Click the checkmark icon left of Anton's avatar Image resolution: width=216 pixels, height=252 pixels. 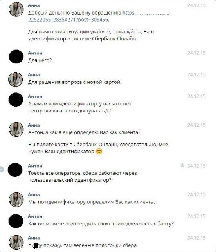(x=2, y=170)
